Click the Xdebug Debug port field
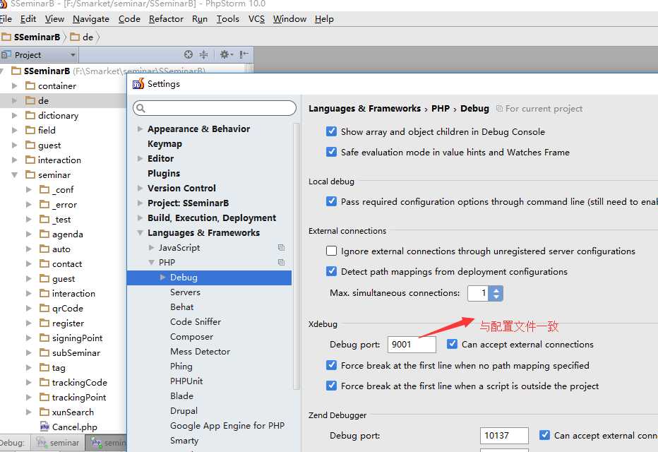Screen dimensions: 658x452 [x=412, y=344]
